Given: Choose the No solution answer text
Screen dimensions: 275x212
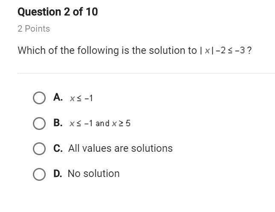Looking at the screenshot, I should coord(94,174).
